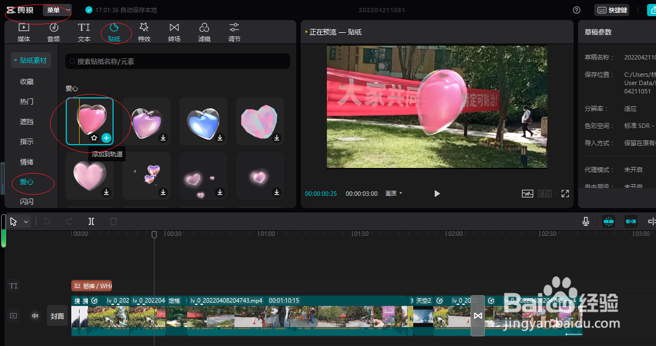Mute the video track with the speaker toggle

[x=35, y=315]
